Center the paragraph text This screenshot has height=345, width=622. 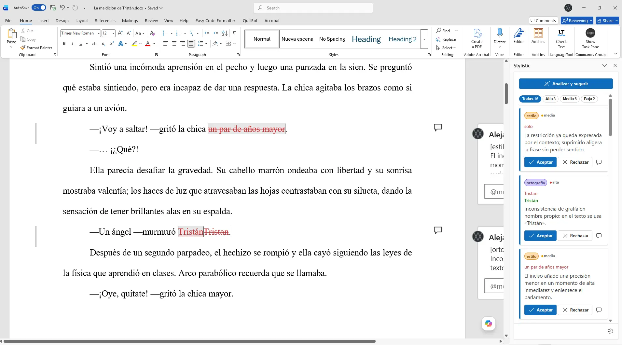174,44
